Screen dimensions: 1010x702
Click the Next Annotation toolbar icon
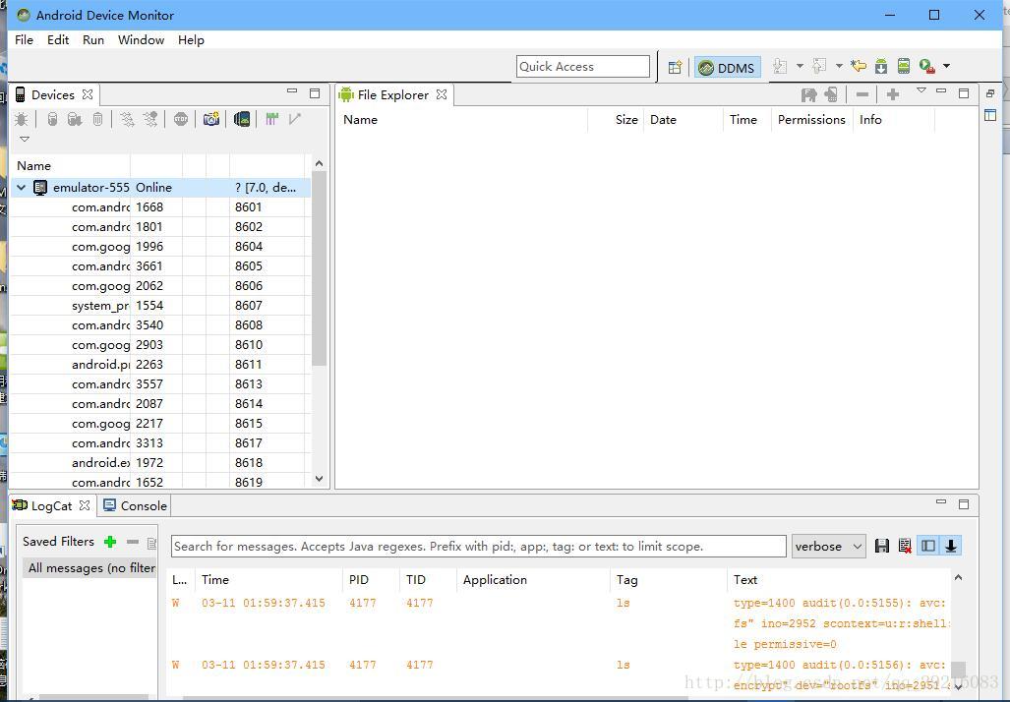[x=780, y=66]
